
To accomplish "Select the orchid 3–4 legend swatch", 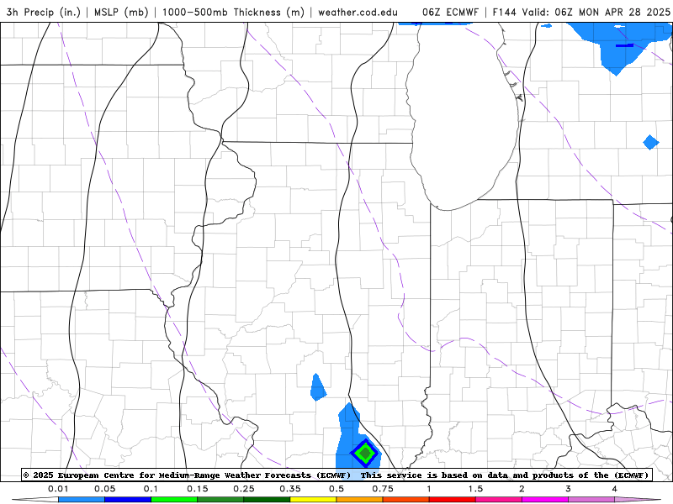I will tap(591, 500).
